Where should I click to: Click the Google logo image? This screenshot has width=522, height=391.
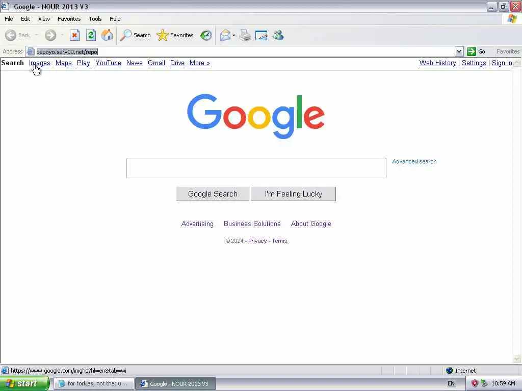point(256,116)
